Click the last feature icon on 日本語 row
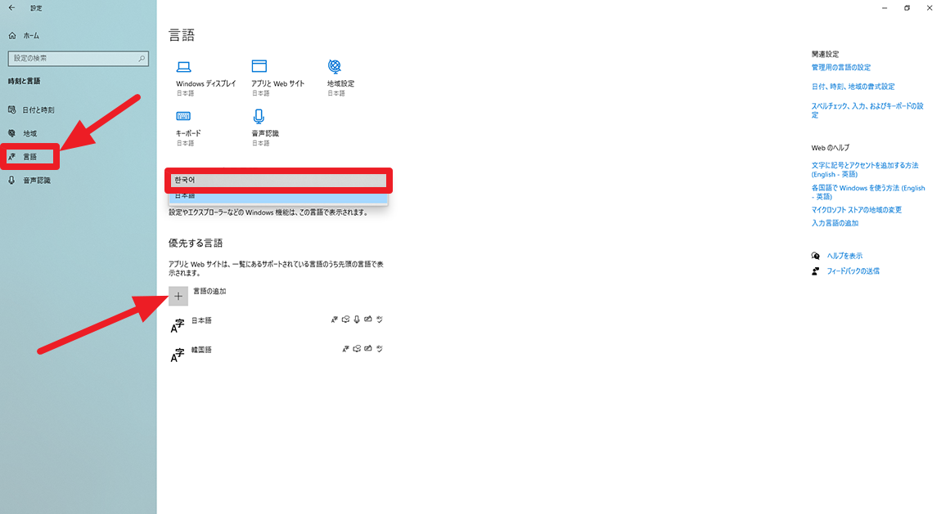 (380, 320)
